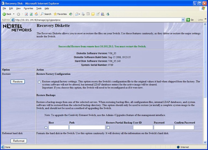Click the 'Action' column header
The height and width of the screenshot is (150, 208).
pos(40,70)
